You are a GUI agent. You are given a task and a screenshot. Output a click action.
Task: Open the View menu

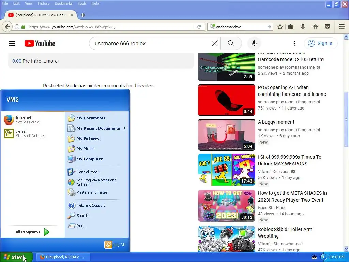[x=29, y=3]
